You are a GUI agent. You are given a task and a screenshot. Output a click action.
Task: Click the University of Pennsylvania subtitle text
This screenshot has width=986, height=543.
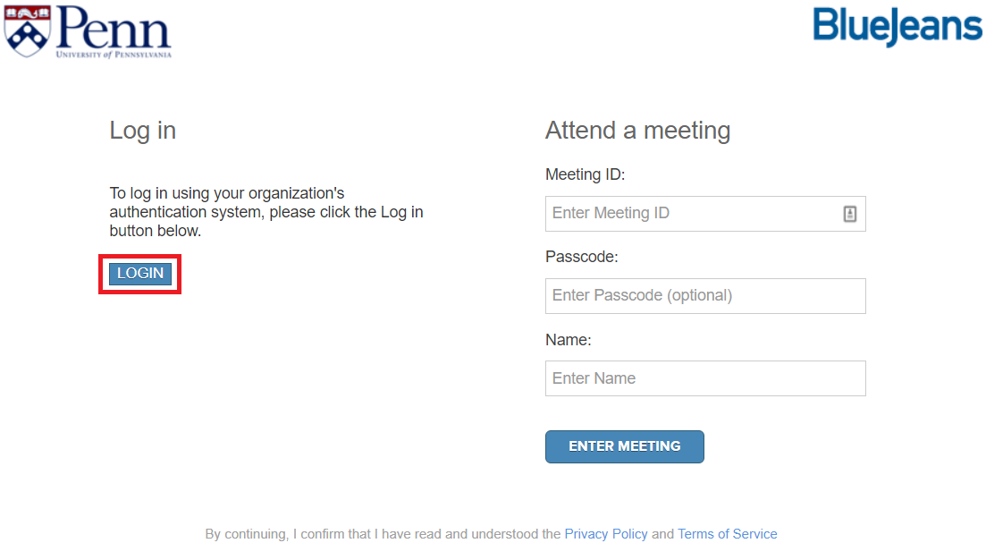(113, 55)
